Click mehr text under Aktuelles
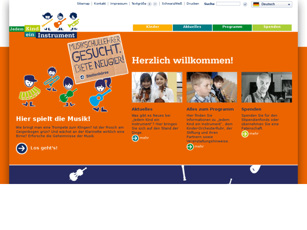The height and width of the screenshot is (230, 307). (144, 138)
